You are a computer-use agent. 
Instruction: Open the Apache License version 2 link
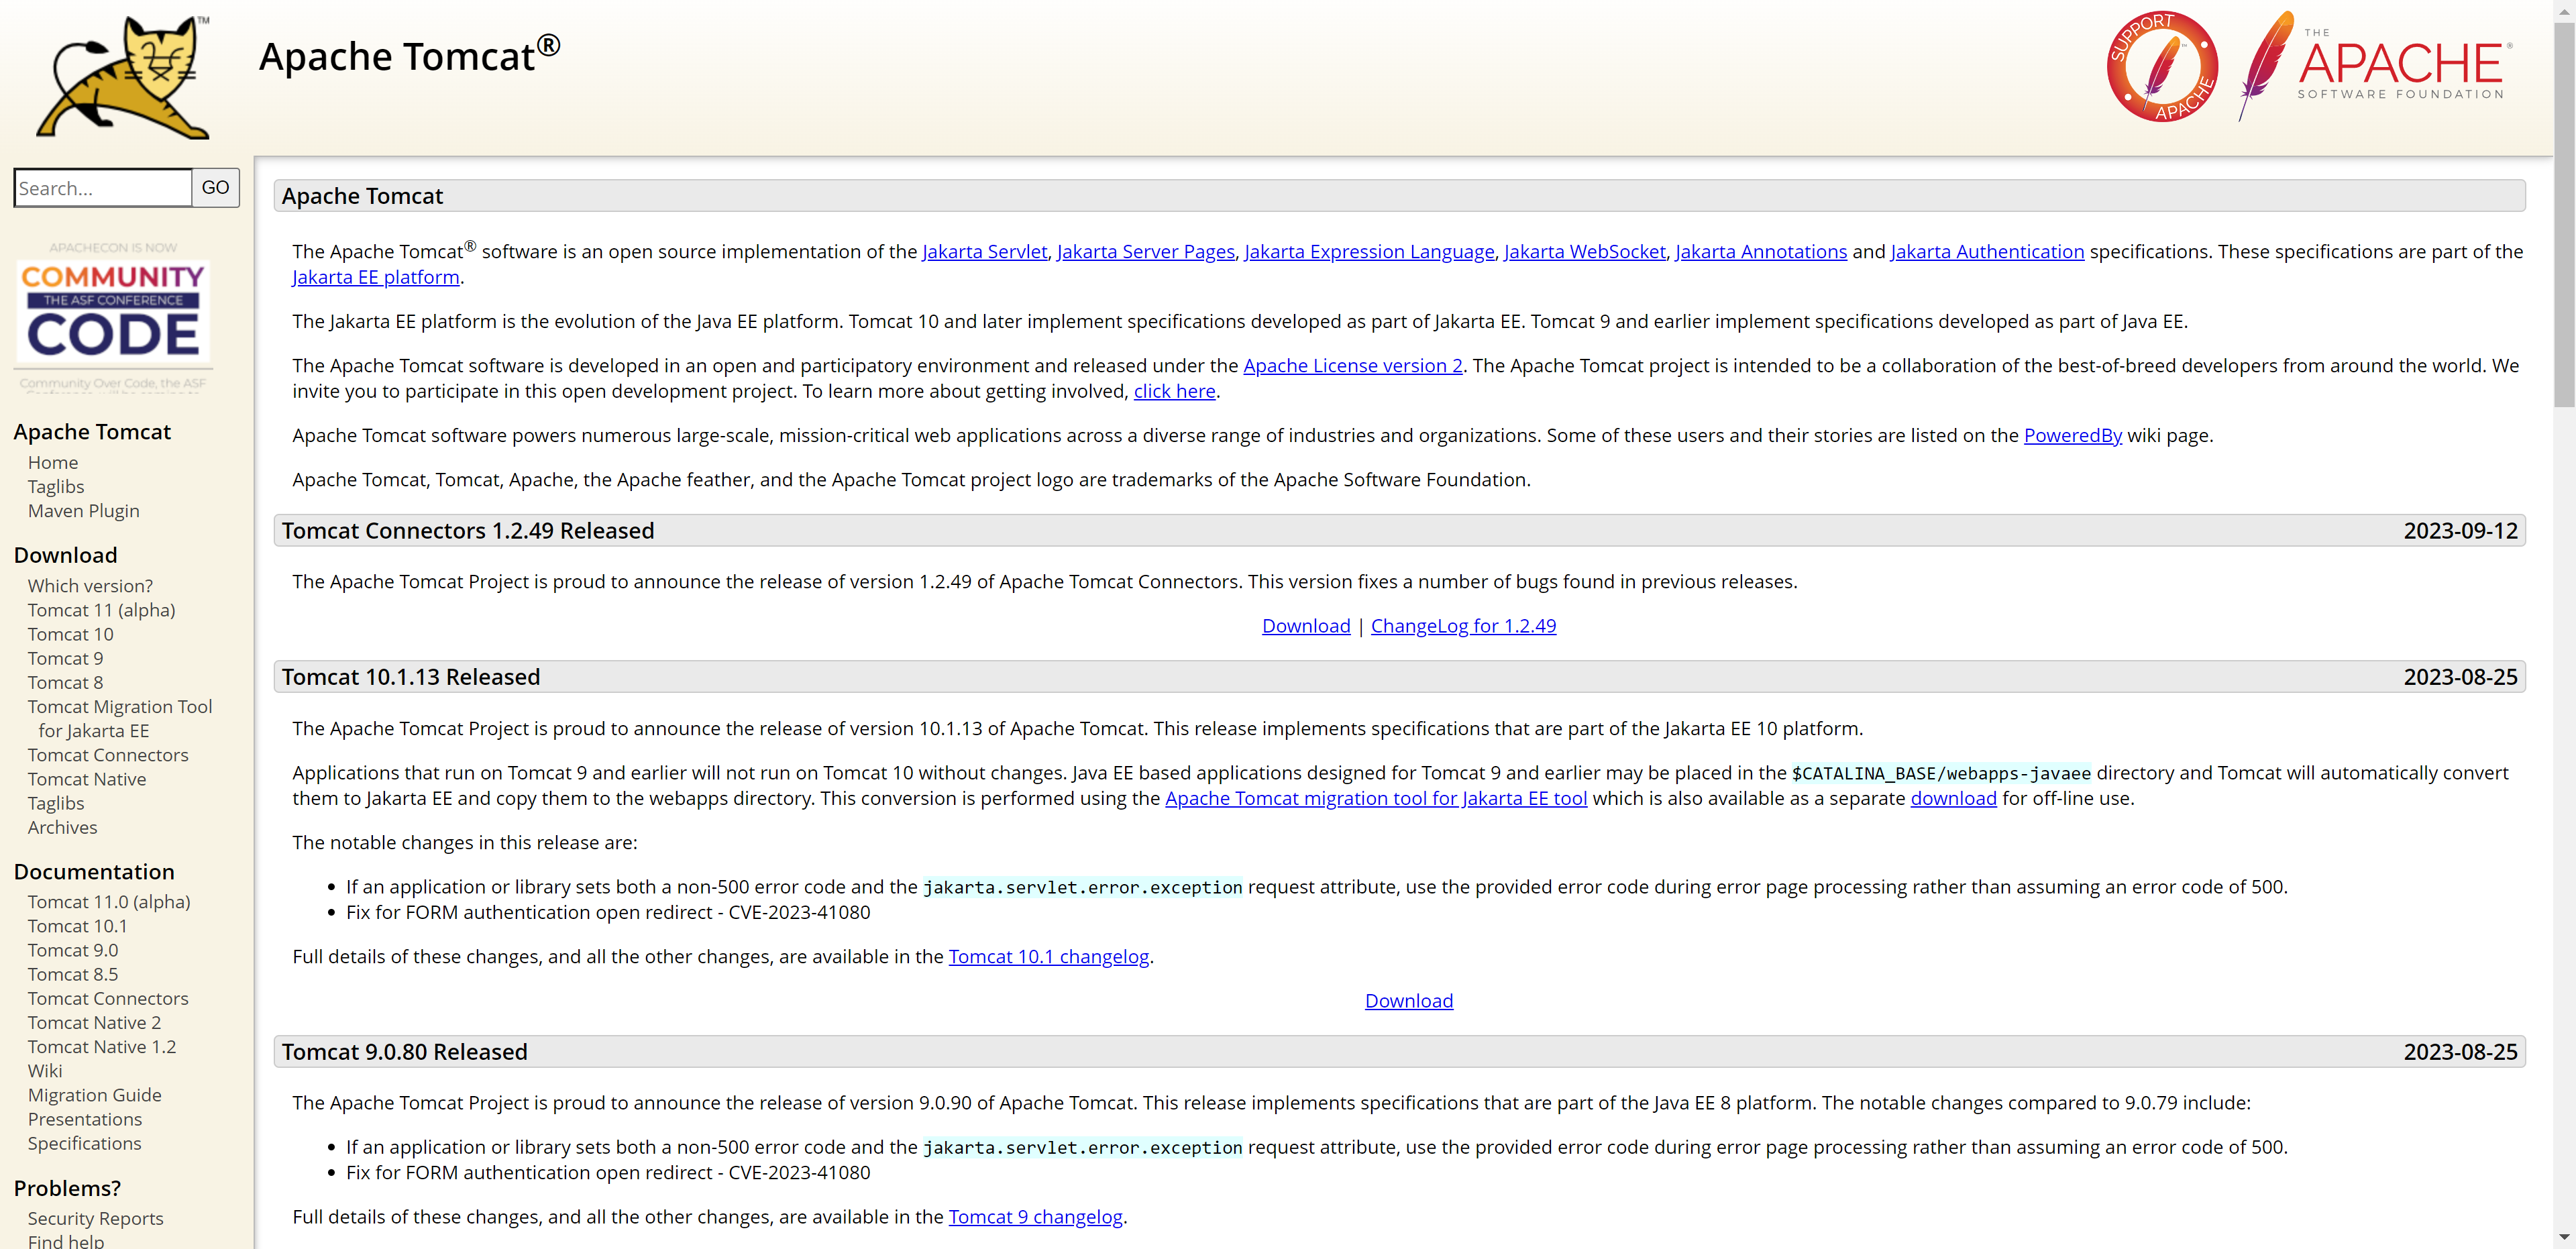[x=1352, y=366]
